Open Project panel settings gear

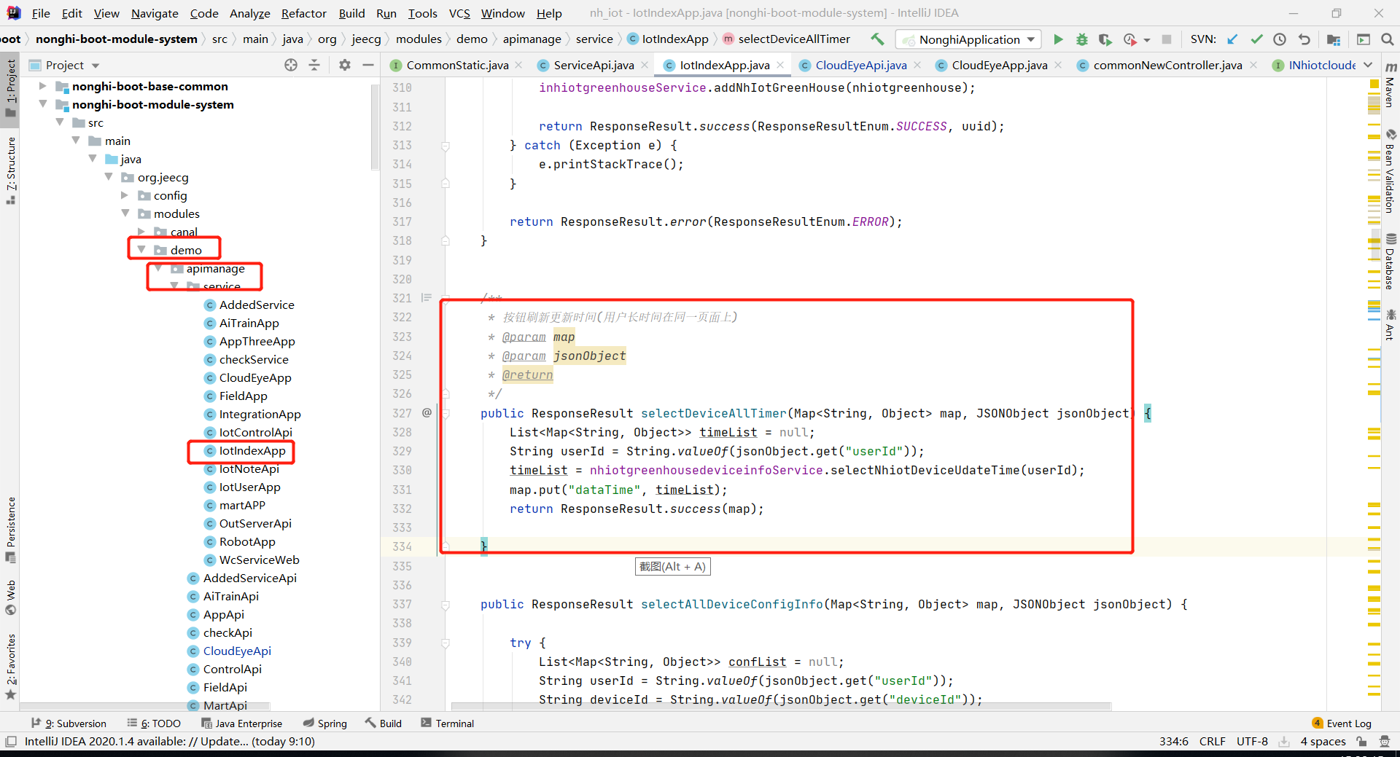coord(345,65)
